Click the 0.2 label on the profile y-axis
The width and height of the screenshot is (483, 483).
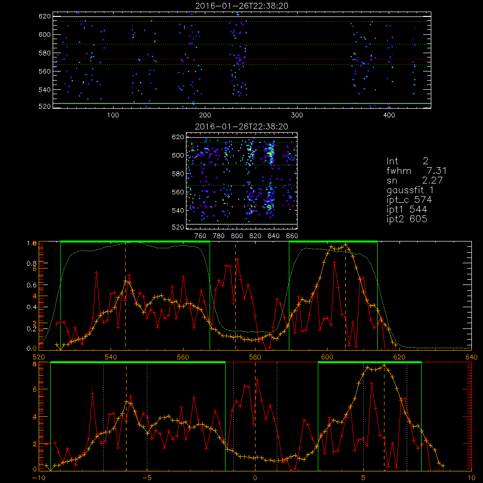pyautogui.click(x=31, y=329)
